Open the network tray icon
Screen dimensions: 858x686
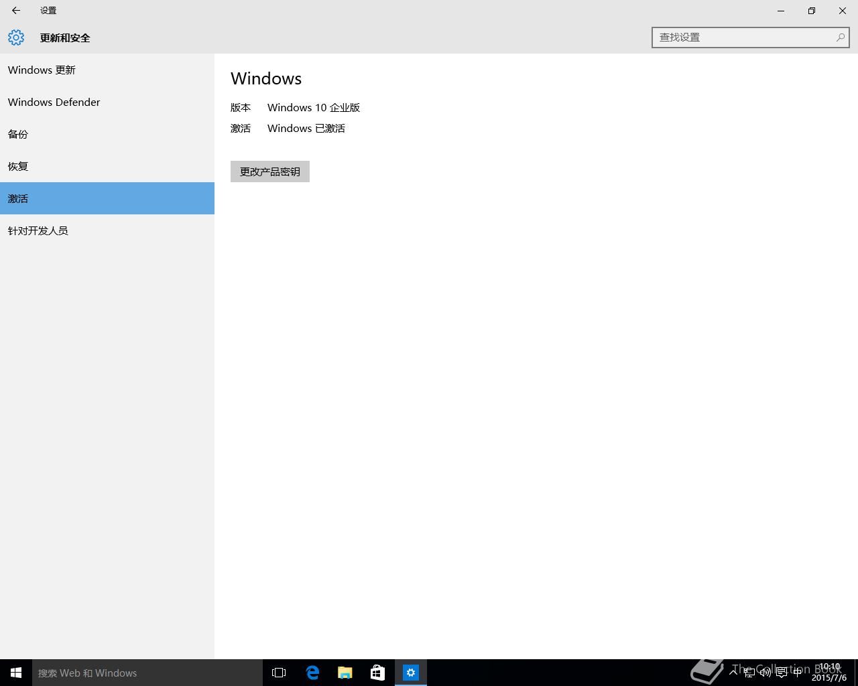[749, 673]
